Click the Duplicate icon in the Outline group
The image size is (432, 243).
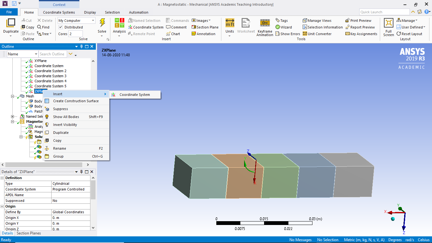[x=11, y=23]
